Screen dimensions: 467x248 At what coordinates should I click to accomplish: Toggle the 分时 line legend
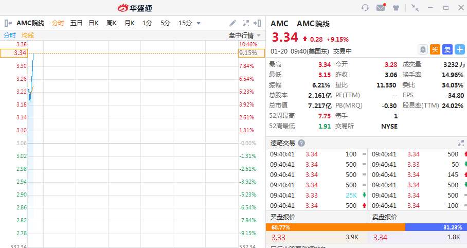click(10, 36)
